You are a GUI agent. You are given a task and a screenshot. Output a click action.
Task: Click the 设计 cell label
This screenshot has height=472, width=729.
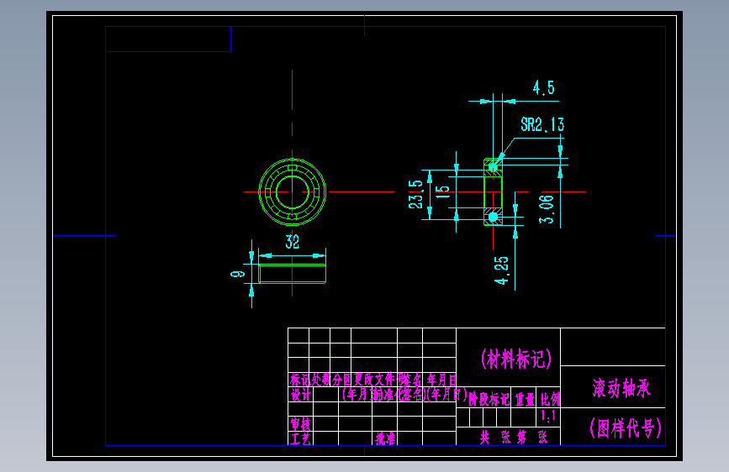[301, 395]
